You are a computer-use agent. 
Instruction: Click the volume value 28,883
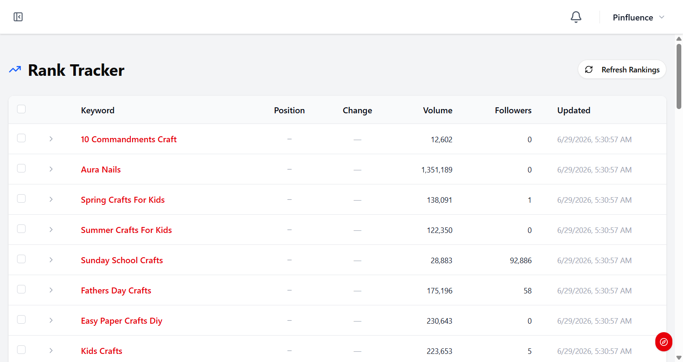441,261
